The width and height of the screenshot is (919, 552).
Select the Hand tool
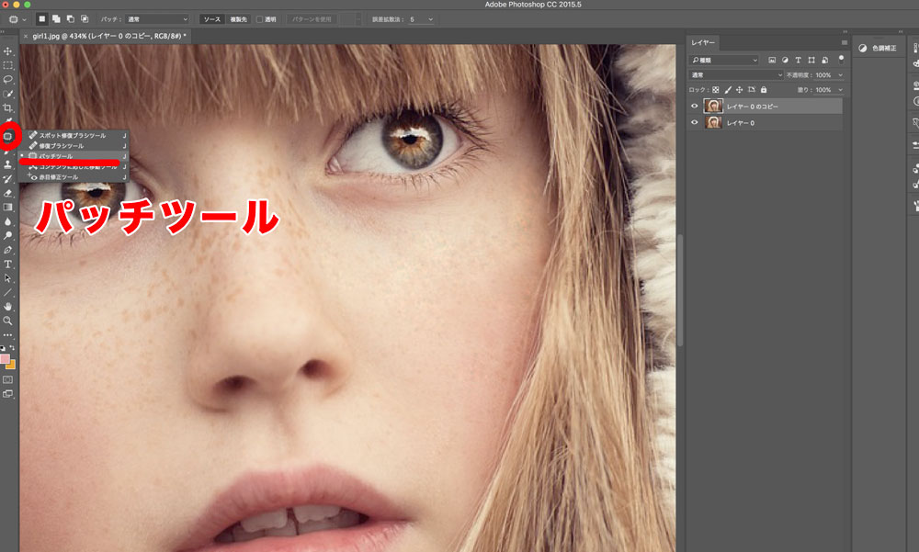7,307
